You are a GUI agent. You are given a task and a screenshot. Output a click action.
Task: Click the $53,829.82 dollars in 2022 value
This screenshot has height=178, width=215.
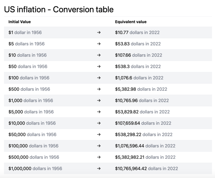pyautogui.click(x=142, y=112)
